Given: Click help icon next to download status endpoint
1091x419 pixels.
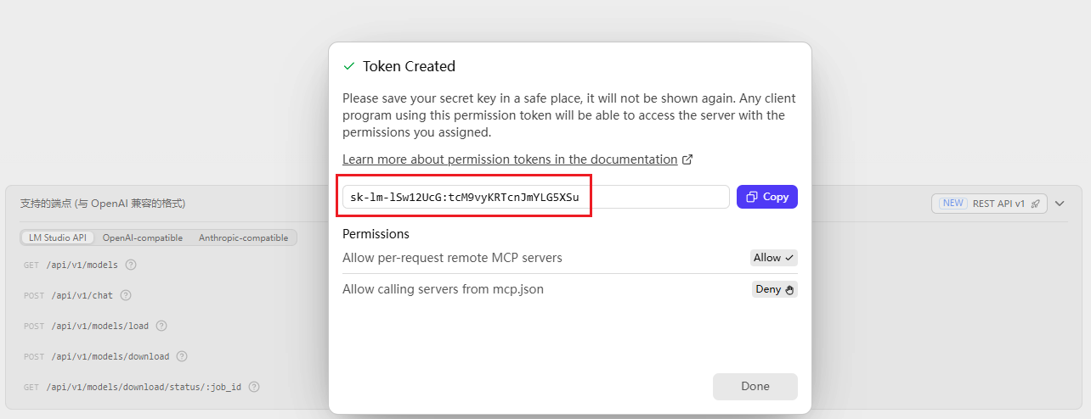Looking at the screenshot, I should point(254,387).
